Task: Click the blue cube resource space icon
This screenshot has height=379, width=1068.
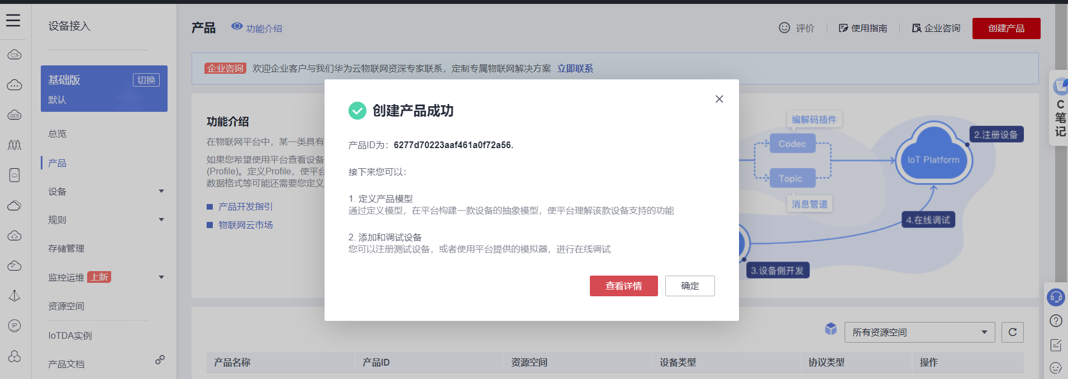Action: tap(831, 329)
